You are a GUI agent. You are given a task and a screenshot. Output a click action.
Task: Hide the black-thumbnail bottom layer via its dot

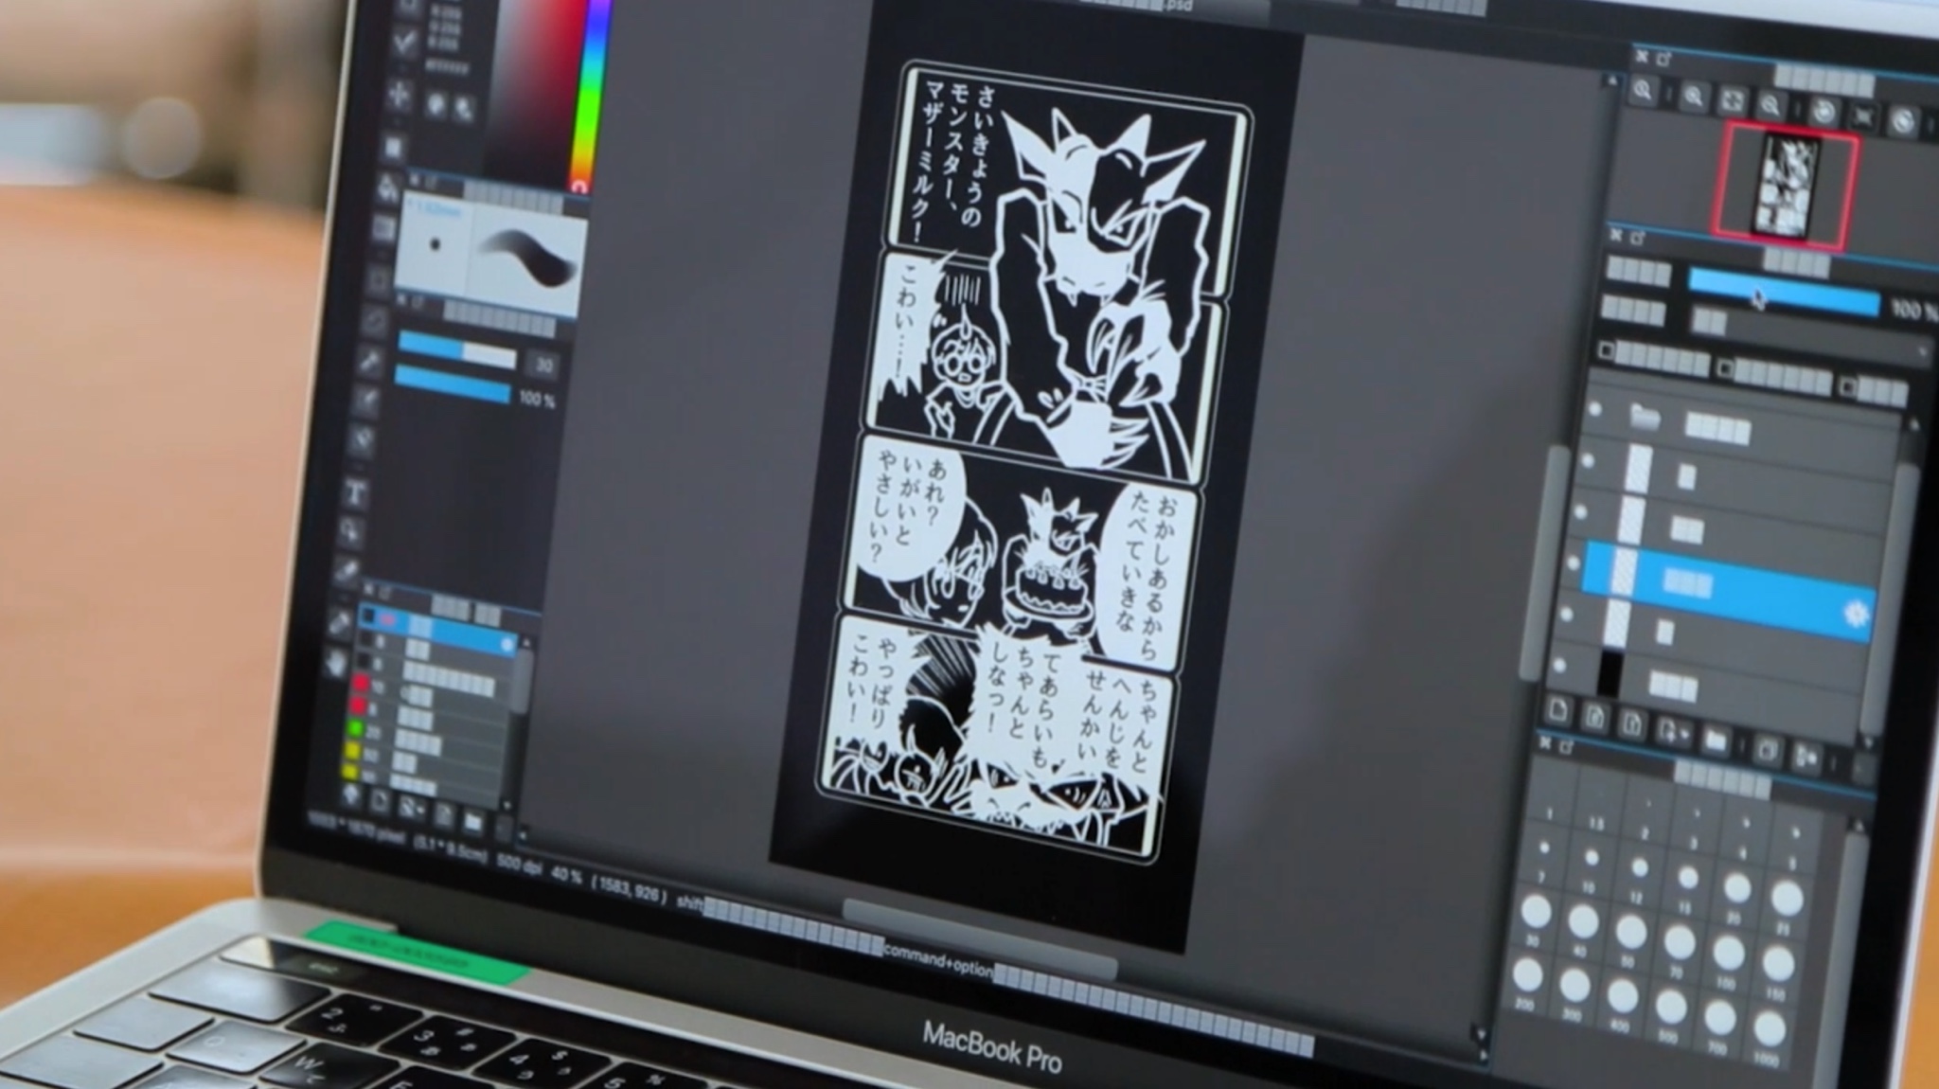coord(1559,666)
